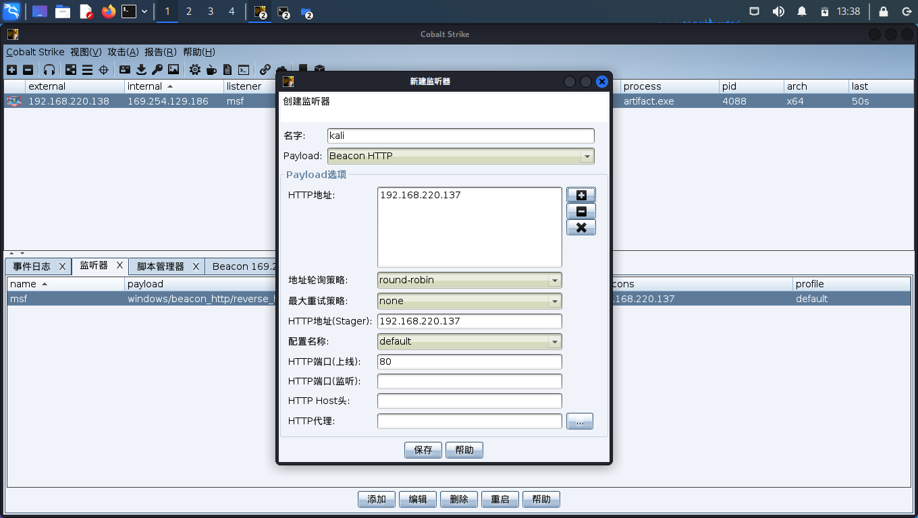
Task: Open terminal emulator from panel
Action: tap(129, 11)
